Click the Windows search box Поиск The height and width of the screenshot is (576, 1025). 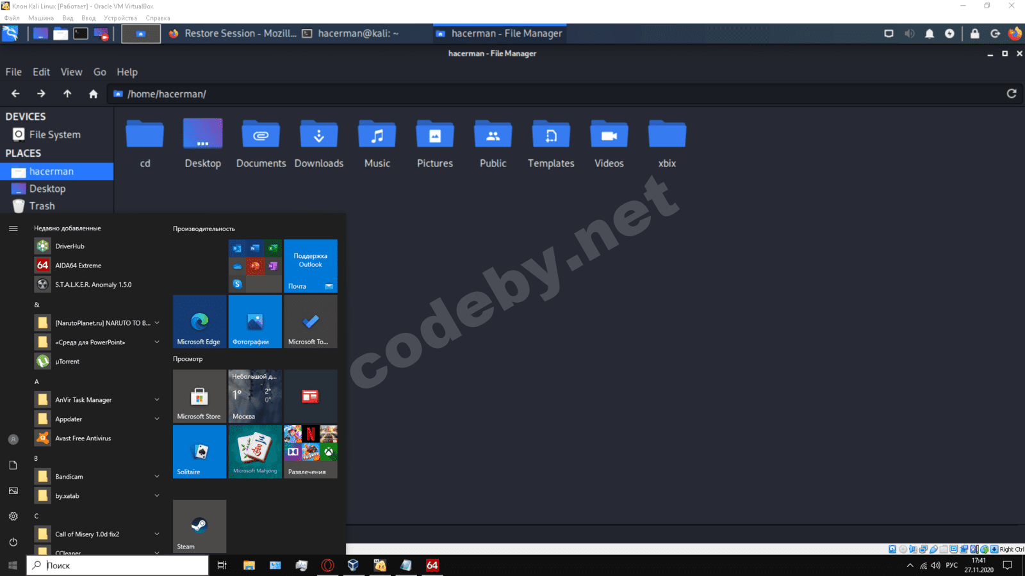[x=117, y=565]
